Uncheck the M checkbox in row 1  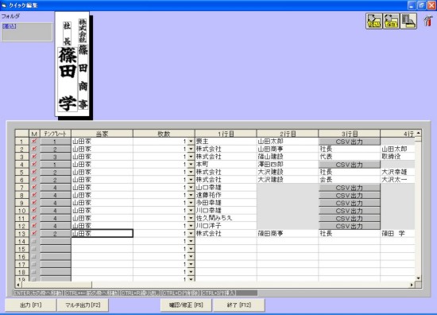pos(34,141)
